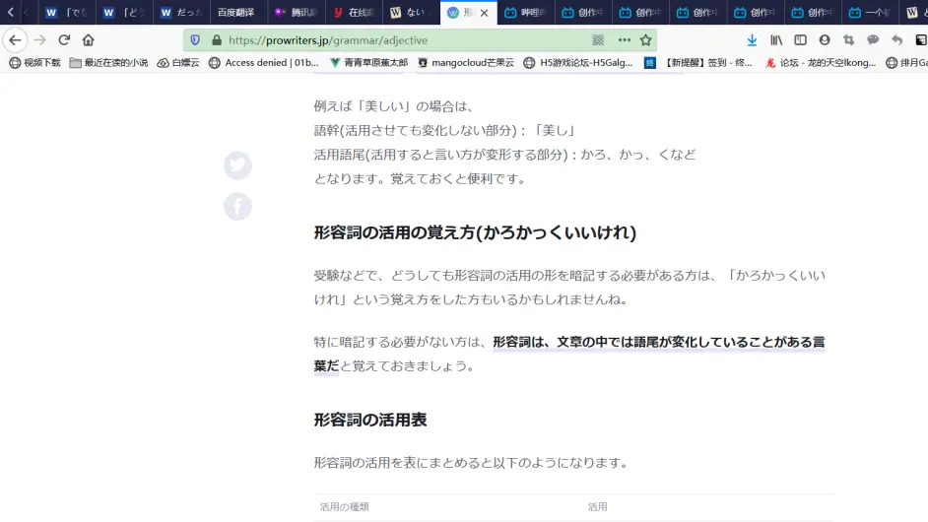
Task: Show the page QR code
Action: pos(598,40)
